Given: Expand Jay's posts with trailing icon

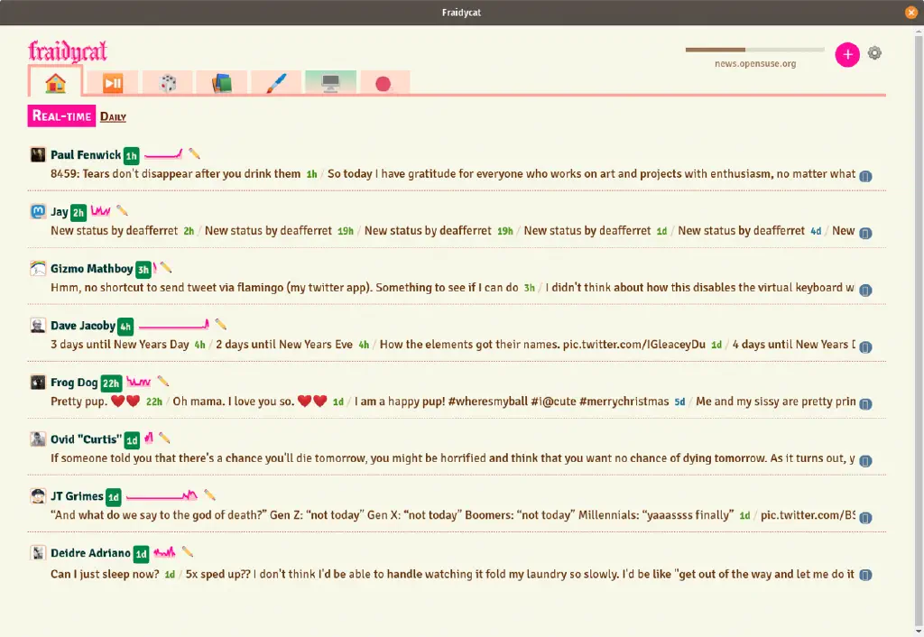Looking at the screenshot, I should pos(865,234).
